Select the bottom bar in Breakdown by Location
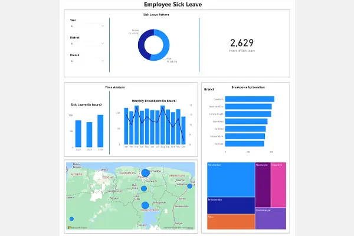354x236 pixels. click(x=245, y=143)
